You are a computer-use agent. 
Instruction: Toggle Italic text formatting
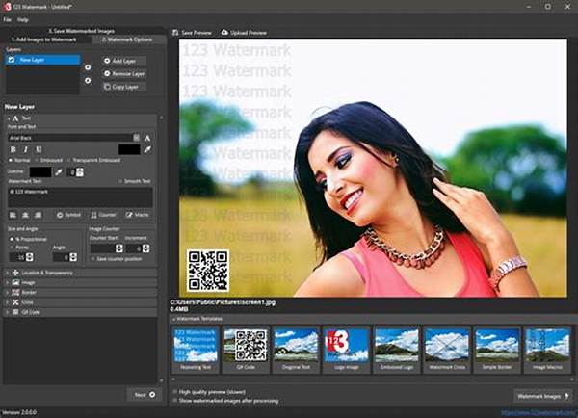click(24, 149)
